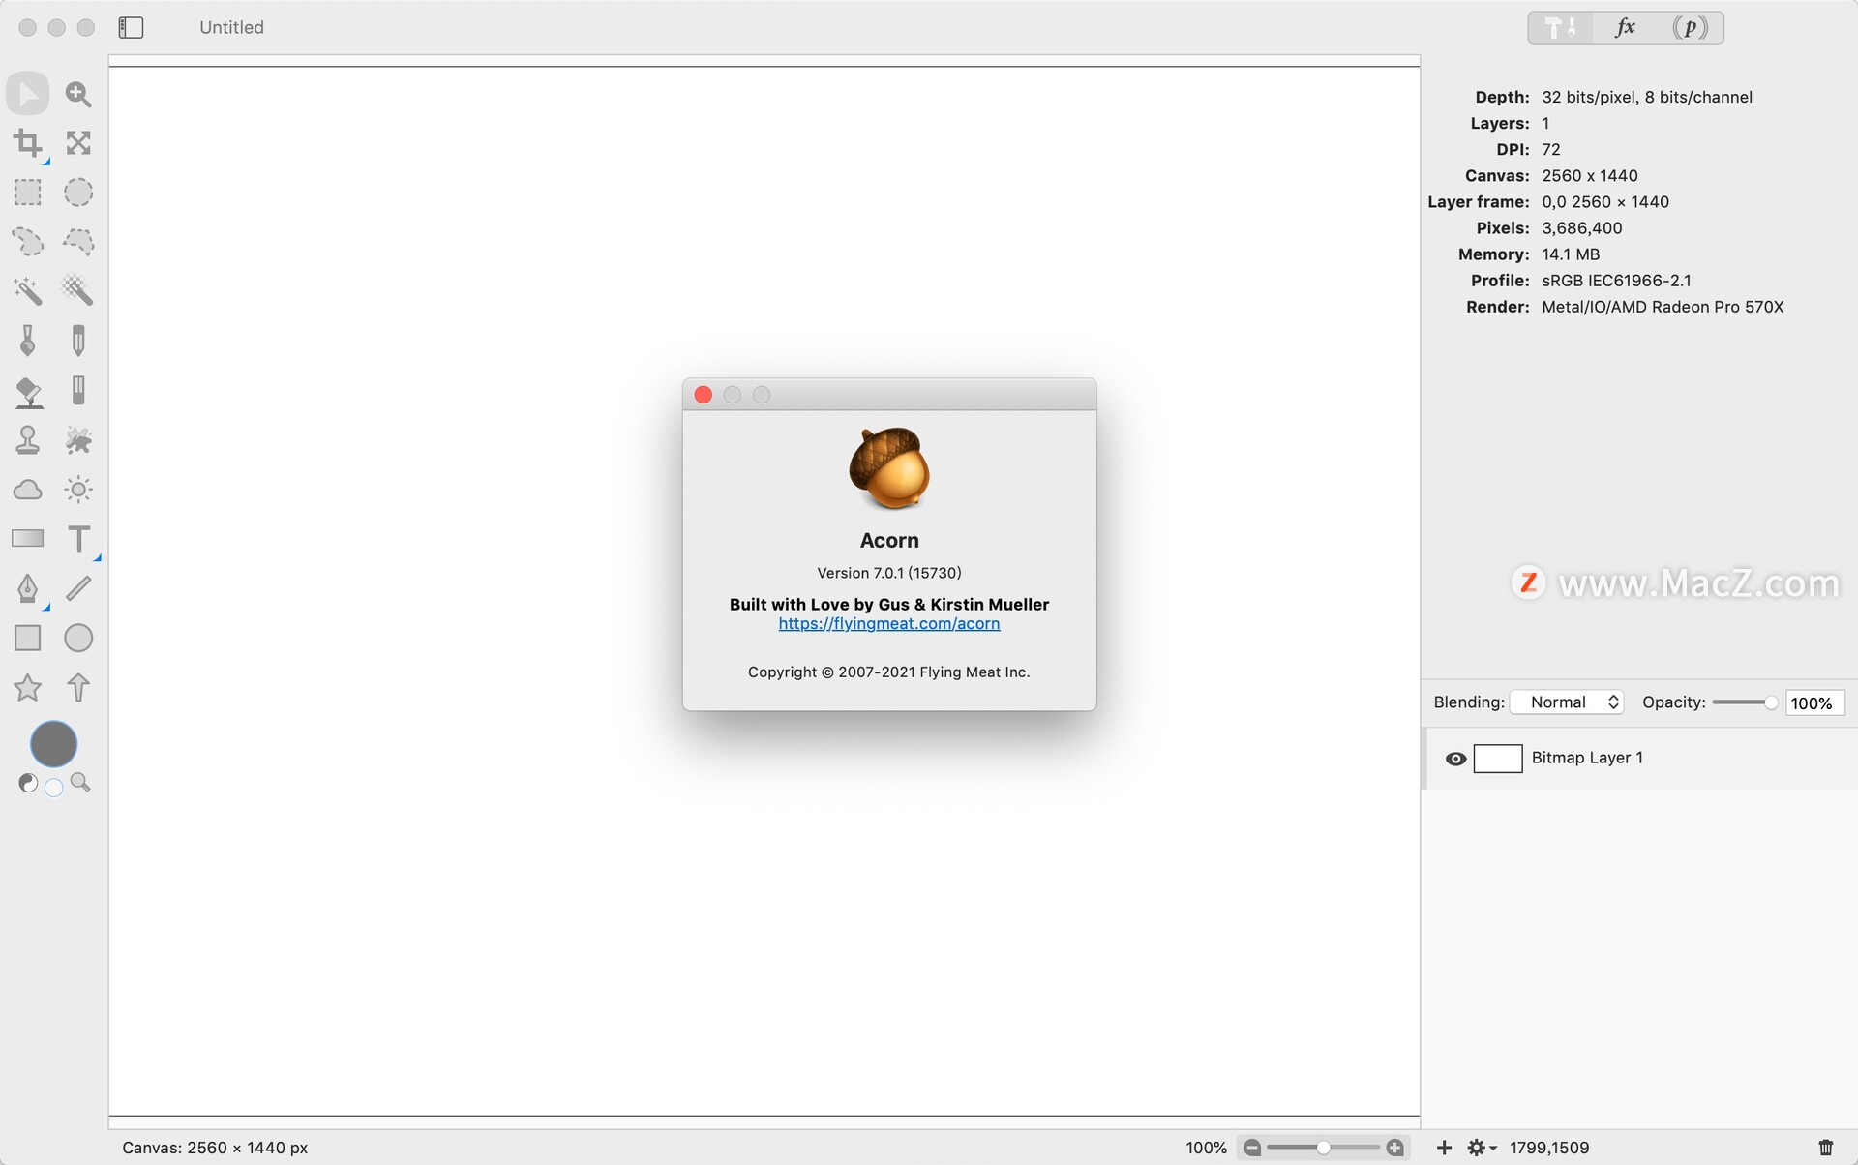Select the cloud Blur tool
The image size is (1858, 1165).
click(x=28, y=490)
